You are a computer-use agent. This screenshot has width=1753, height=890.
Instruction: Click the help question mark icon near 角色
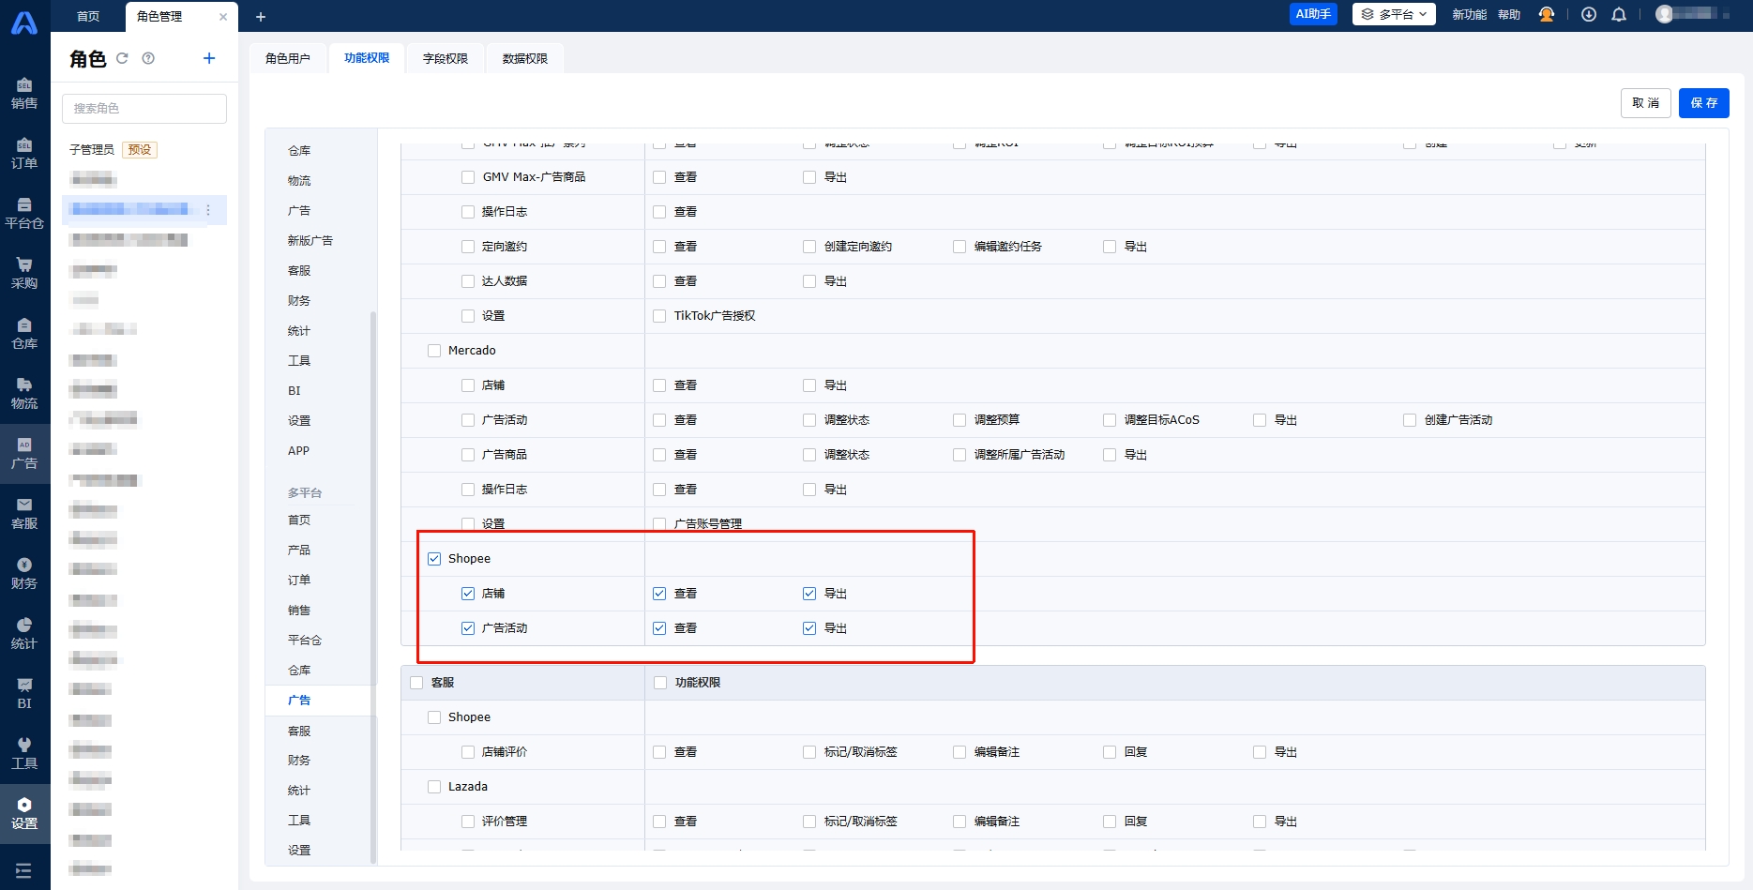148,58
